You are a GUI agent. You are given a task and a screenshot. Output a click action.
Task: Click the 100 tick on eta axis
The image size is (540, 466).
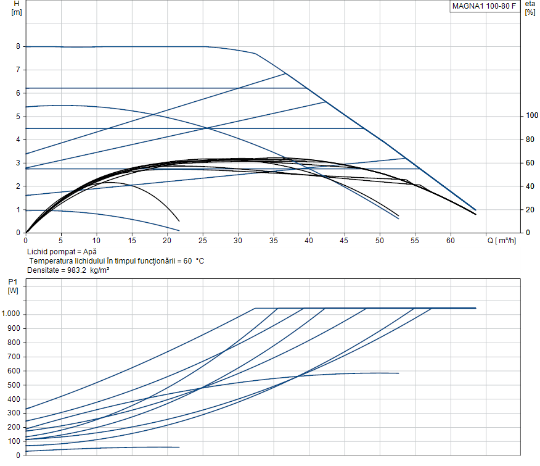[531, 116]
